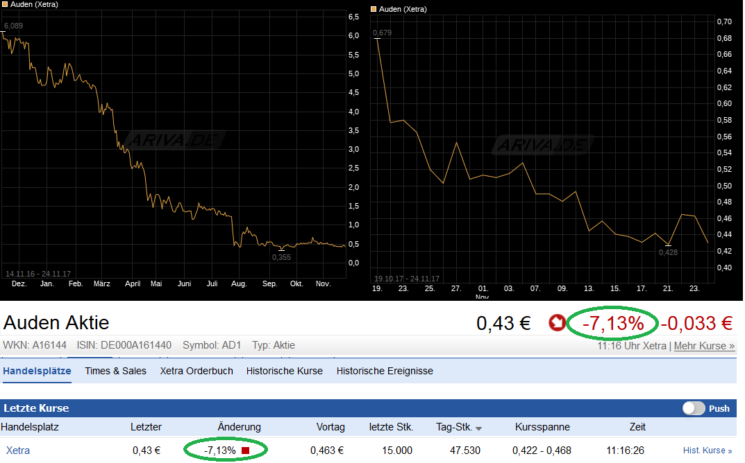745x463 pixels.
Task: Open the Handelsplätze tab
Action: pos(37,371)
